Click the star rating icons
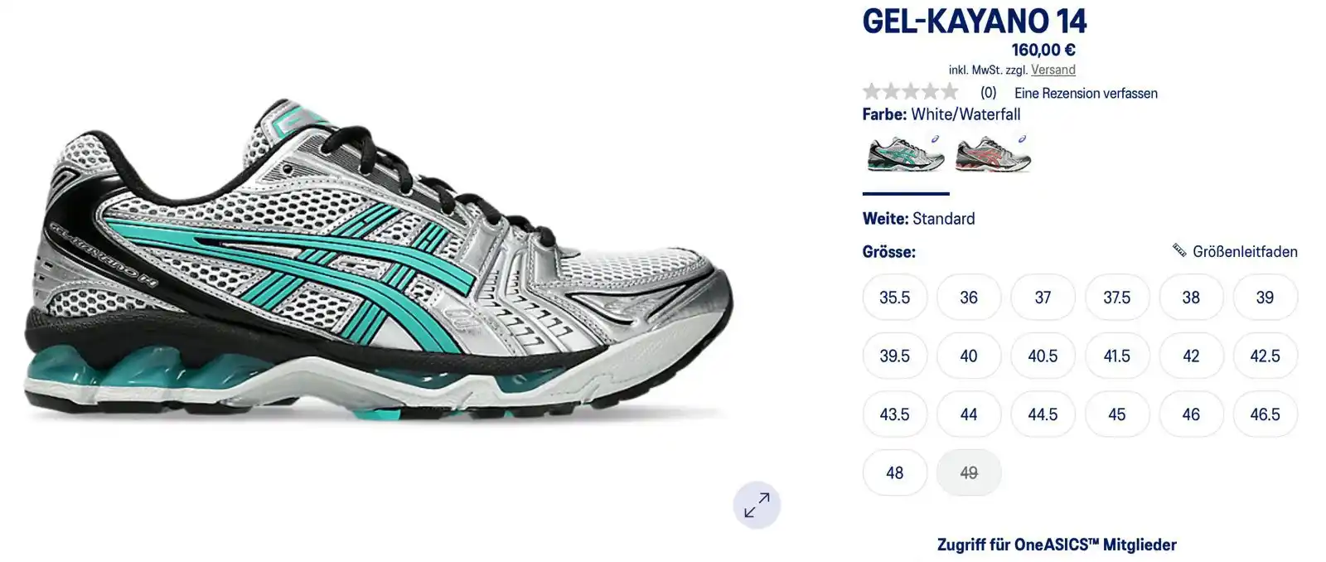The height and width of the screenshot is (562, 1326). pos(910,92)
